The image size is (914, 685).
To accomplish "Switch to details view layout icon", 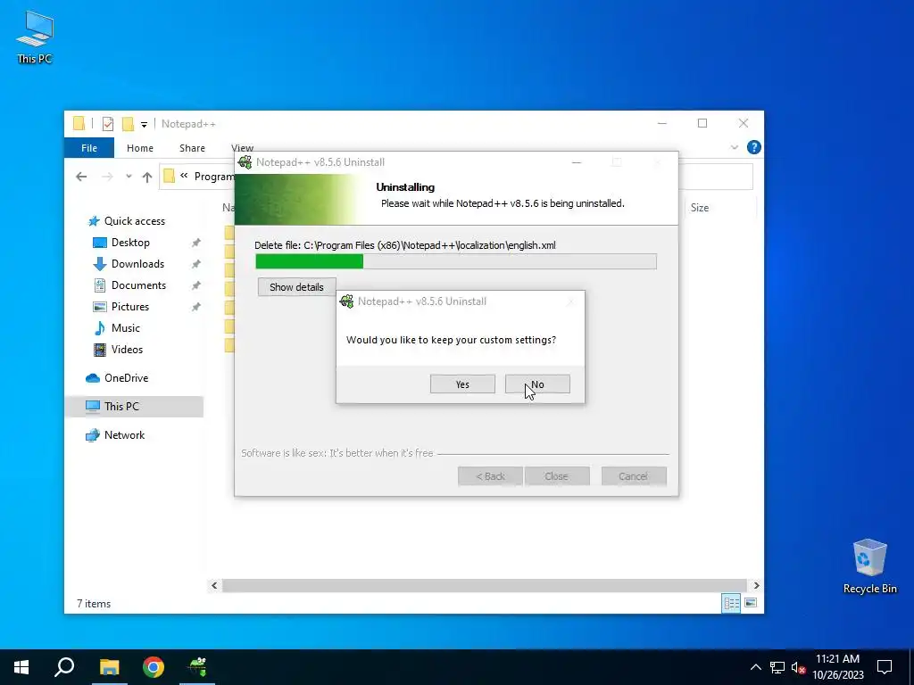I will pos(731,603).
